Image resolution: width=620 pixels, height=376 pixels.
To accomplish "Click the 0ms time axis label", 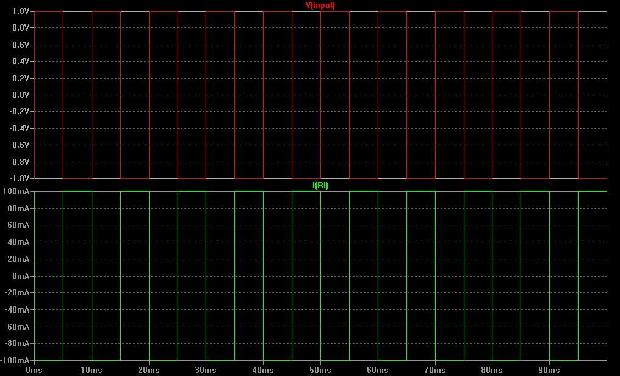I will (x=34, y=370).
